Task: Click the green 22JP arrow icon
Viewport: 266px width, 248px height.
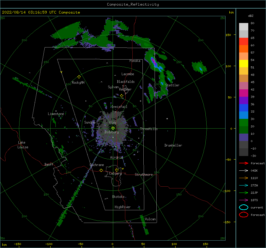Action: (244, 193)
